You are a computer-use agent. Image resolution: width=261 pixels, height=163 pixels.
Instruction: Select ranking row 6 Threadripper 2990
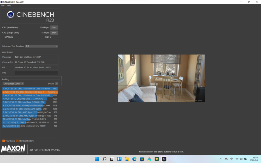30,105
